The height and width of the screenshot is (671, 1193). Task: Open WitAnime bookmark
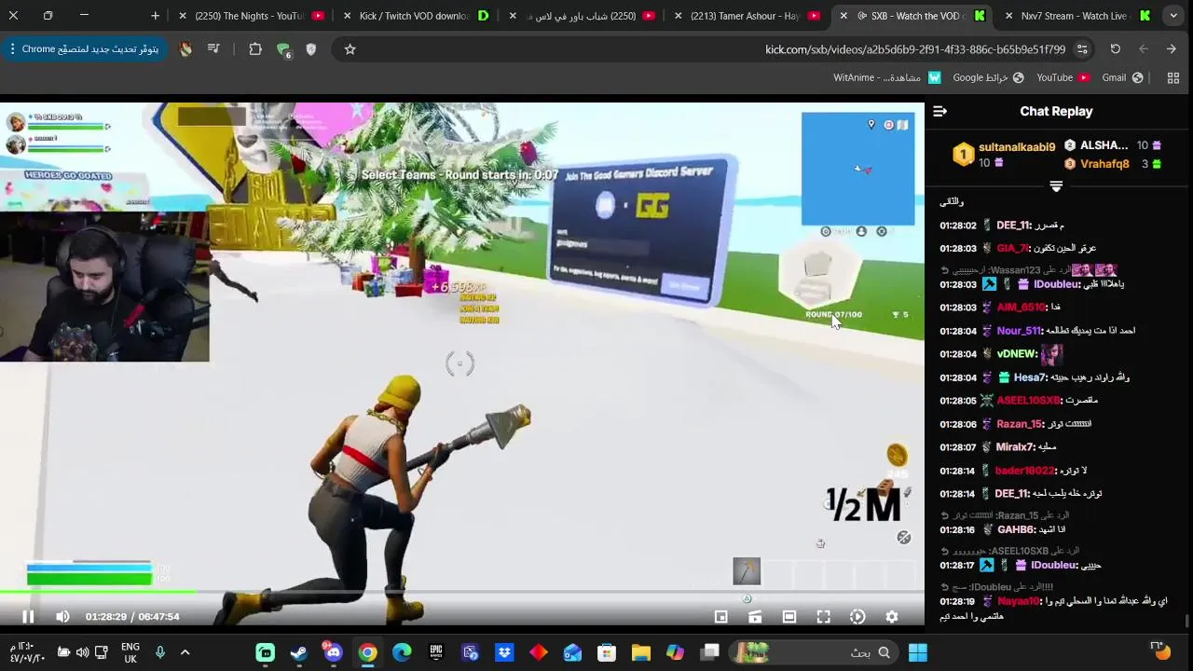tap(886, 77)
